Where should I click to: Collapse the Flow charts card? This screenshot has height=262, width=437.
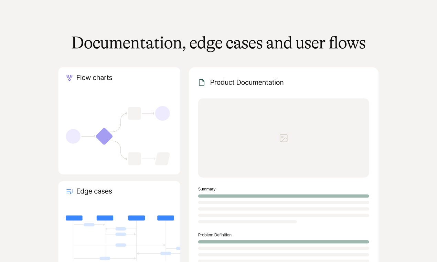[119, 121]
